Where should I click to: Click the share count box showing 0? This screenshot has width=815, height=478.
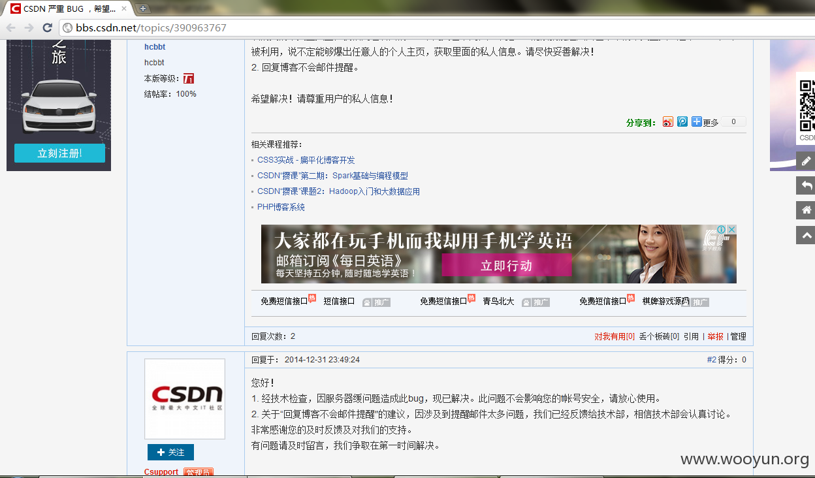point(734,121)
